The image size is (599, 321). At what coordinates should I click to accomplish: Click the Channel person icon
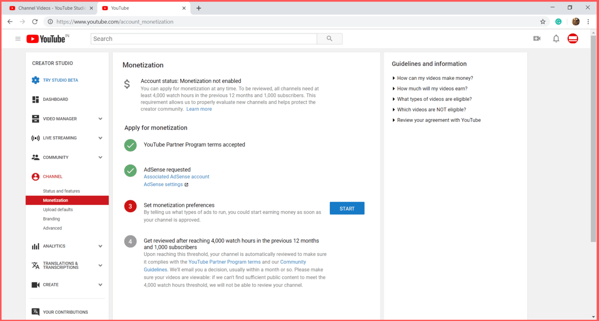point(35,176)
